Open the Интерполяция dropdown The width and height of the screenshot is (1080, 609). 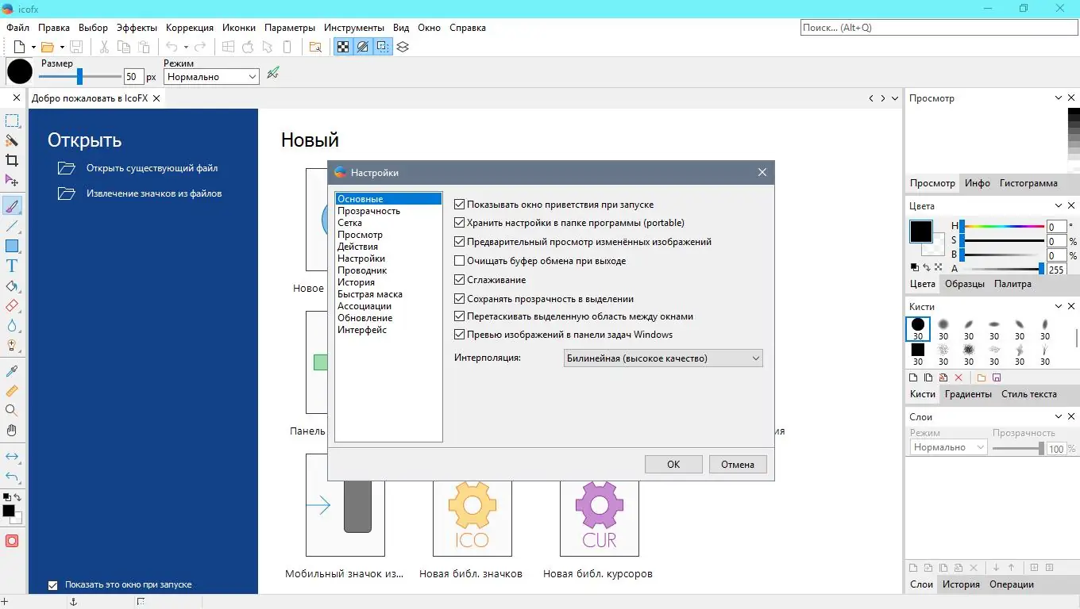pos(662,358)
